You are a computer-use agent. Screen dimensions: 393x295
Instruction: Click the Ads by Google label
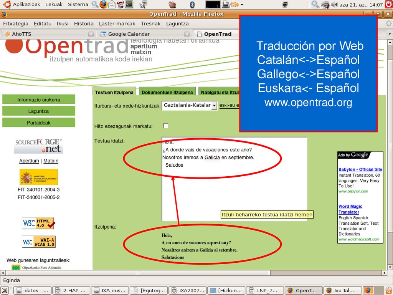coord(353,155)
